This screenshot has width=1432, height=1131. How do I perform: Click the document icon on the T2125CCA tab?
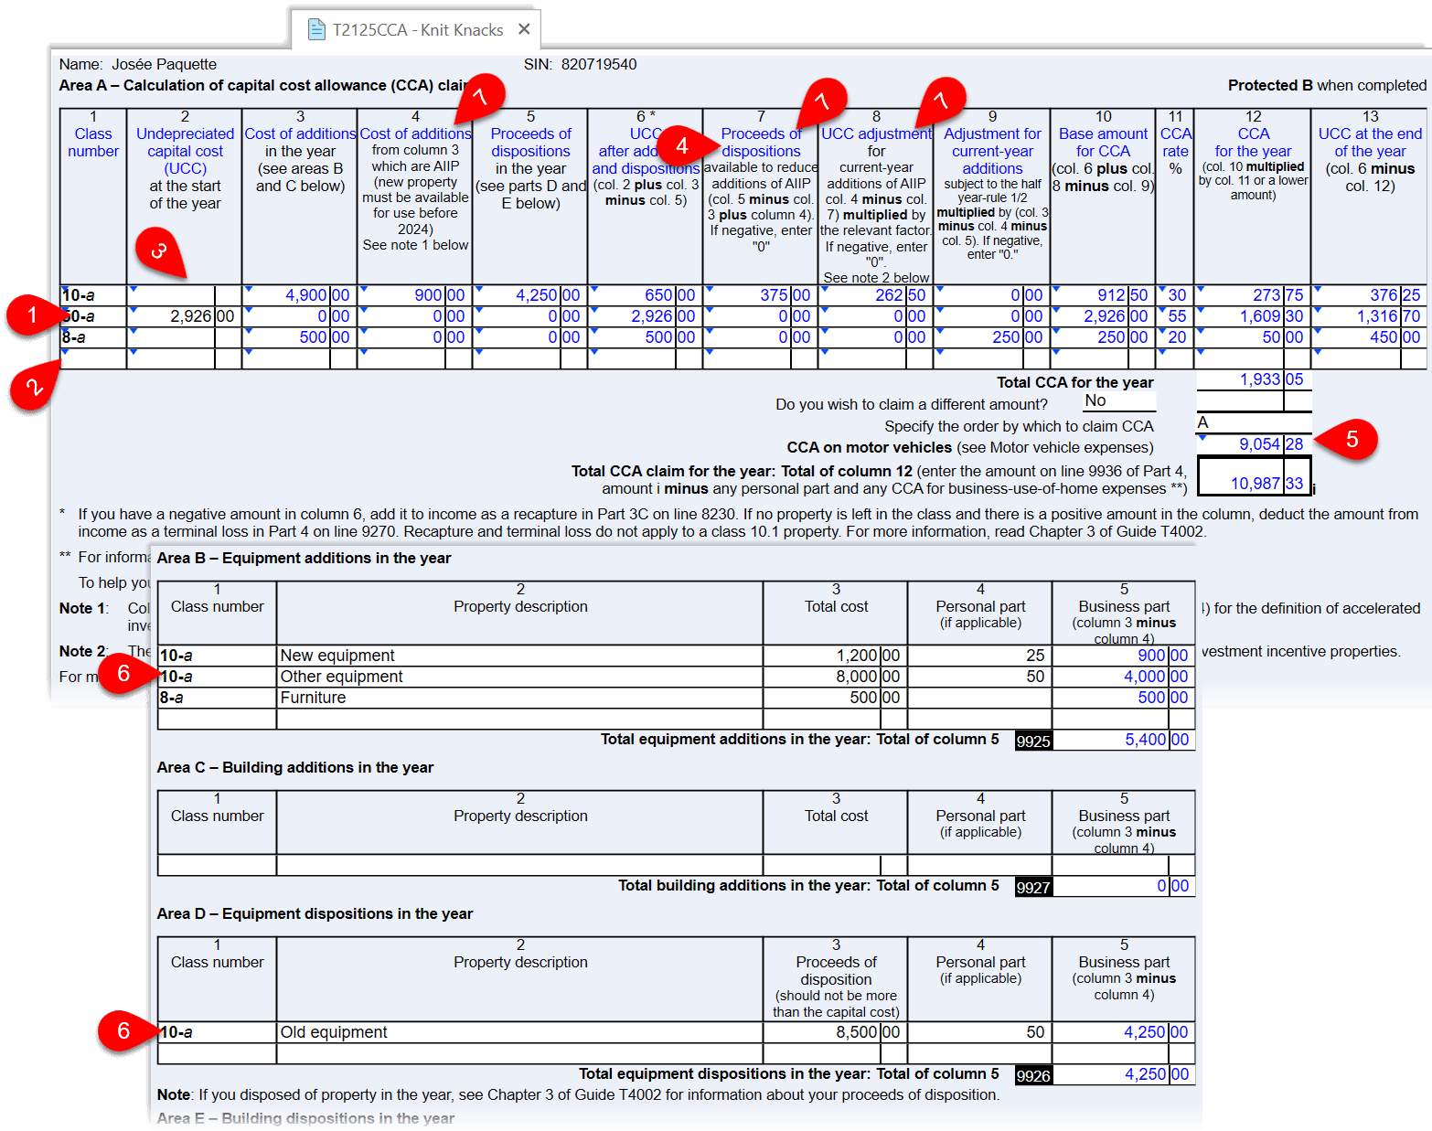[x=316, y=30]
